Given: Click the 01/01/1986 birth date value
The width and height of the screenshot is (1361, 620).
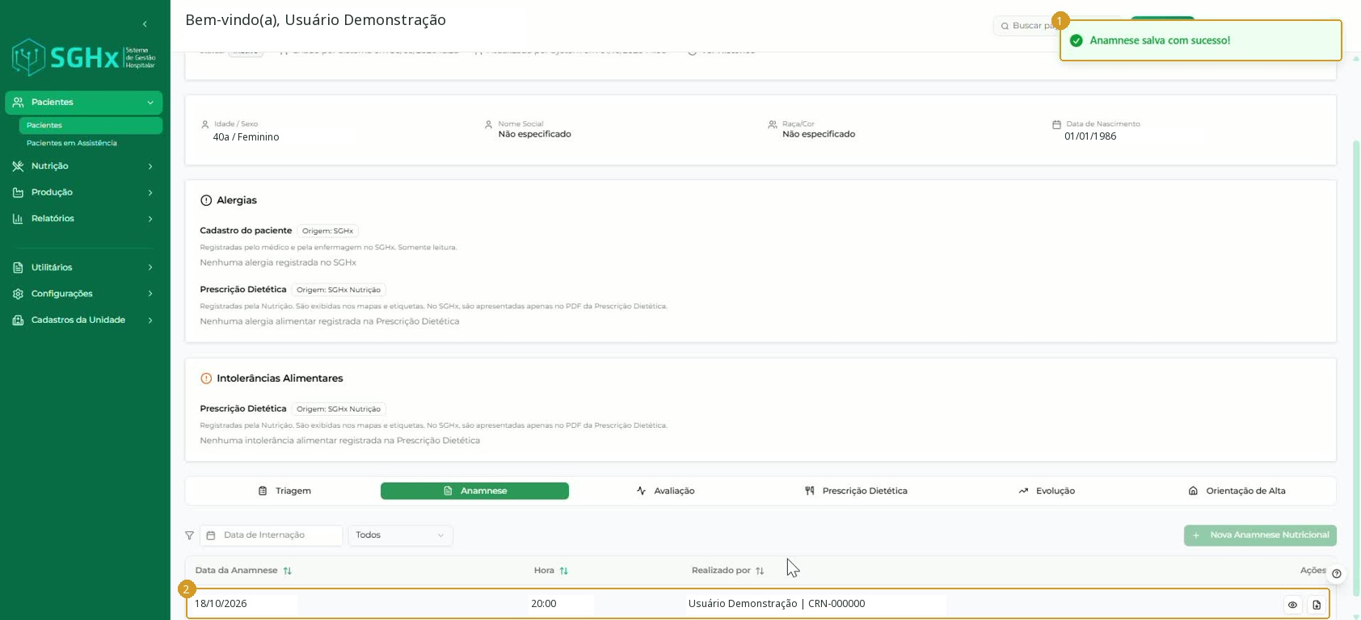Looking at the screenshot, I should [1090, 136].
